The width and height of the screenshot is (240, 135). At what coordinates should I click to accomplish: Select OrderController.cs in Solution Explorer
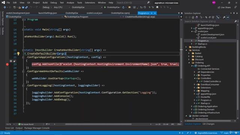tap(212, 81)
